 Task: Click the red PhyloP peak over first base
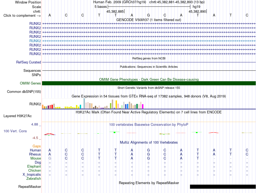tap(50, 134)
